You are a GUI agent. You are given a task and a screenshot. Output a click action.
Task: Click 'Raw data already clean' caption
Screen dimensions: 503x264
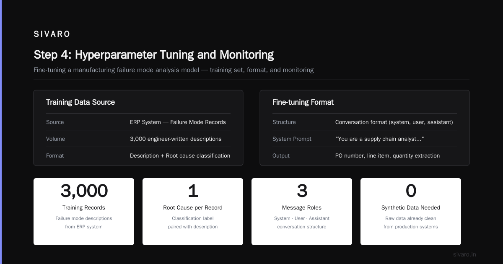click(x=411, y=218)
